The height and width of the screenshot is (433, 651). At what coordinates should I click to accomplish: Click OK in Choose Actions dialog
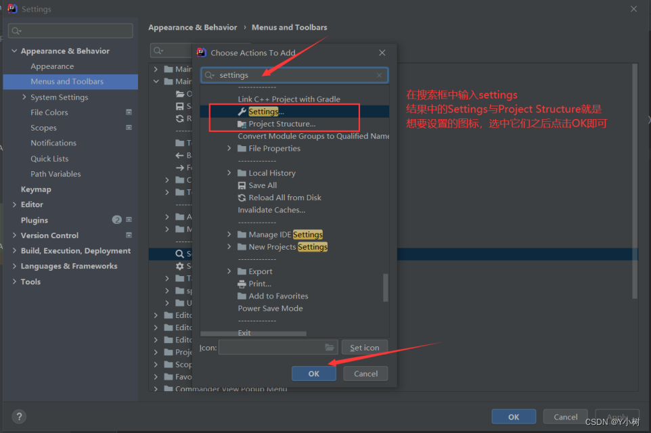314,373
